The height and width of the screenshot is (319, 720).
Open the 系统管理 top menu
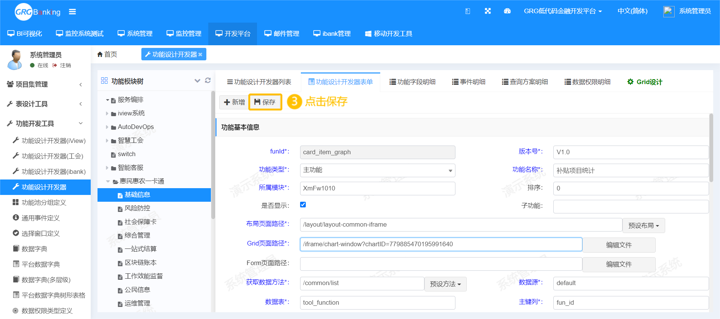pyautogui.click(x=135, y=34)
